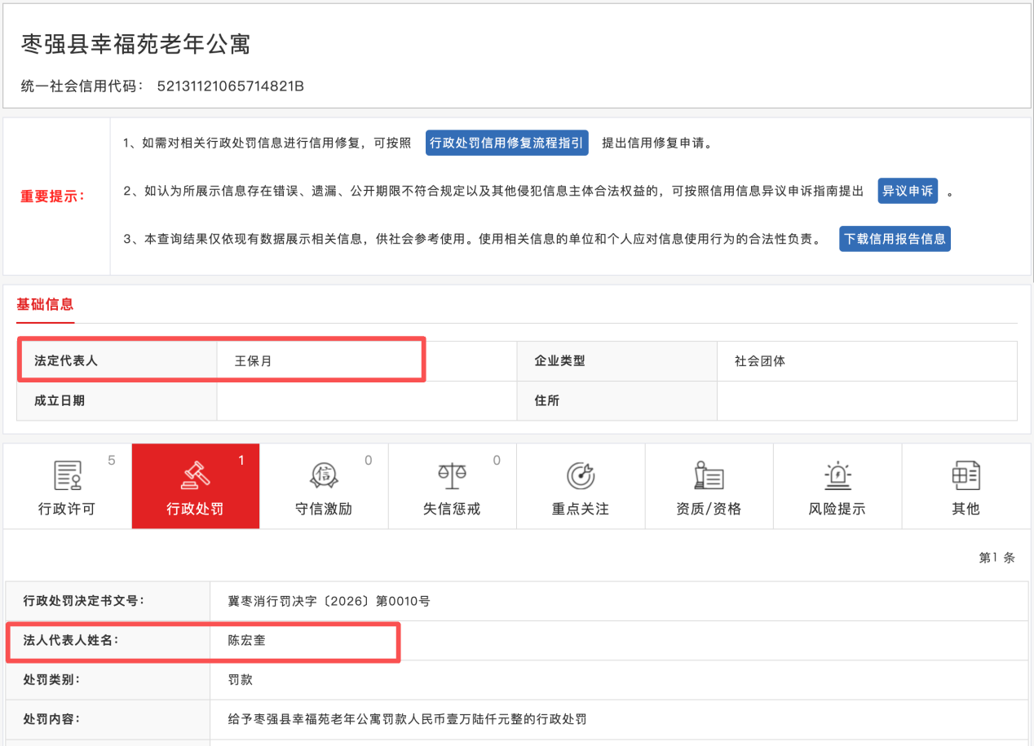
Task: Click legal representative name 王保月
Action: point(253,360)
